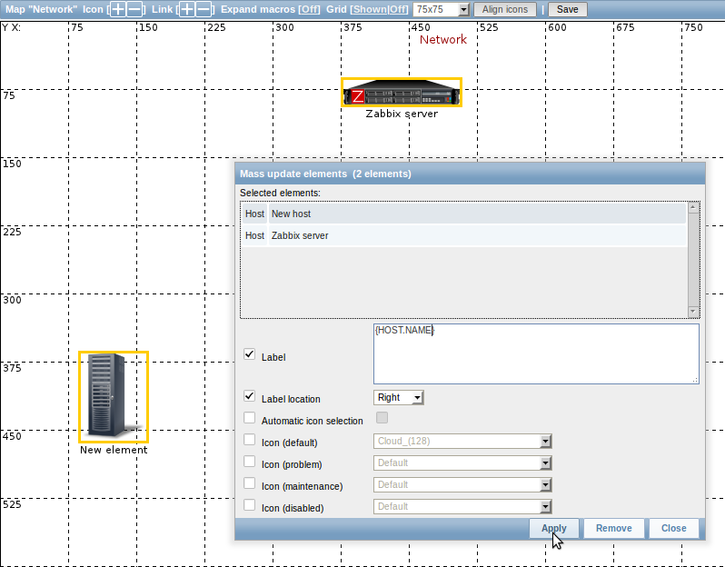725x567 pixels.
Task: Open the 75x75 grid size dropdown
Action: click(x=442, y=9)
